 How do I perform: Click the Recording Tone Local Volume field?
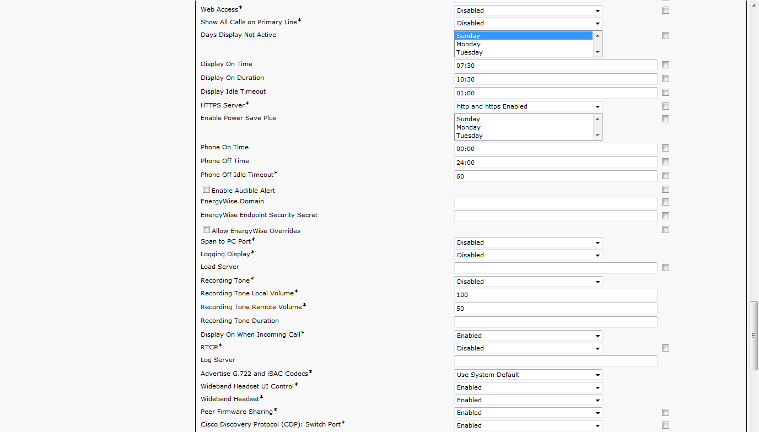tap(555, 295)
